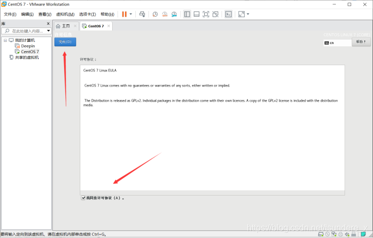Click the hard disk status bar icon
The image size is (373, 238).
coord(321,234)
